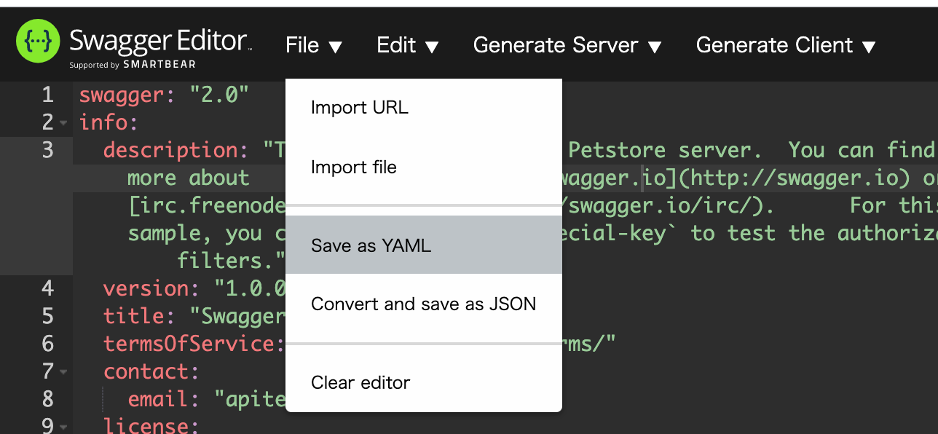Click the 'termsOfService:' key text
Screen dimensions: 938x434
(x=193, y=344)
